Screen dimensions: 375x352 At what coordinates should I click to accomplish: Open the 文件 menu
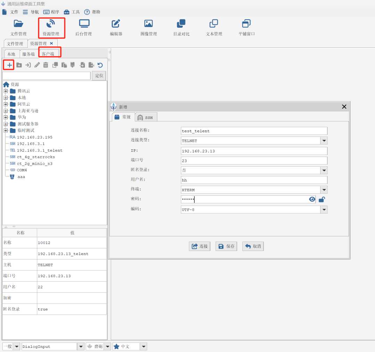[10, 12]
